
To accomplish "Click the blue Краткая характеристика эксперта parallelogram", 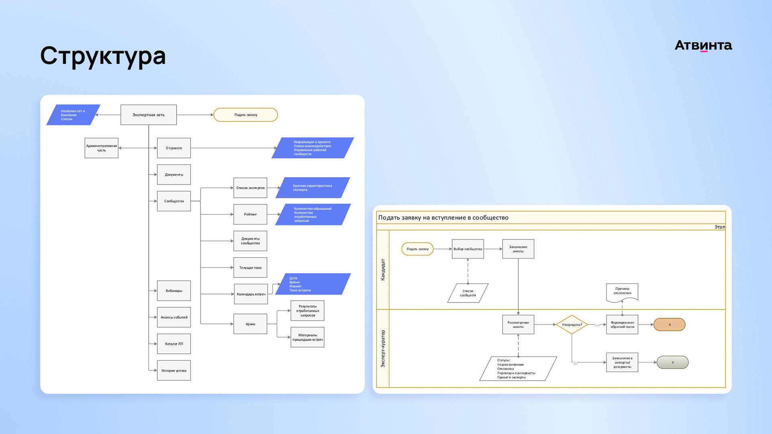I will (x=312, y=188).
